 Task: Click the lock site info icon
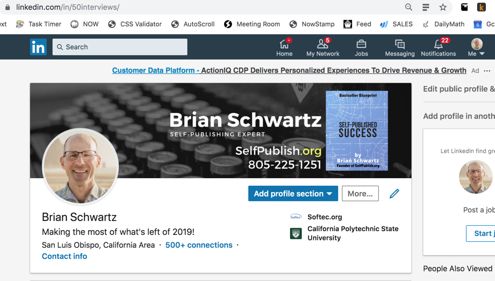pos(7,7)
